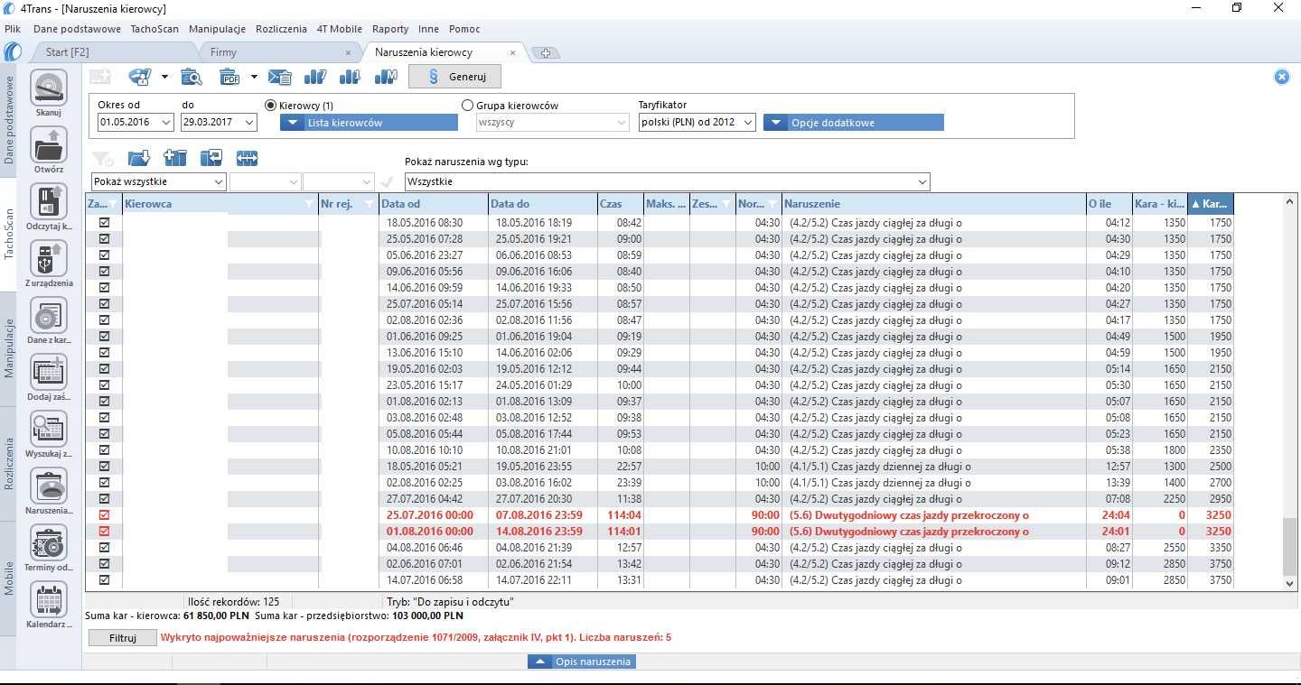
Task: Click the Filtruj button
Action: (122, 637)
